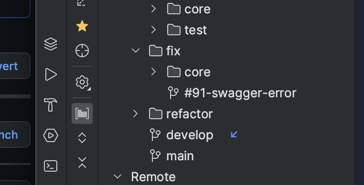The width and height of the screenshot is (364, 185).
Task: Expand the core folder under fix
Action: (x=153, y=72)
